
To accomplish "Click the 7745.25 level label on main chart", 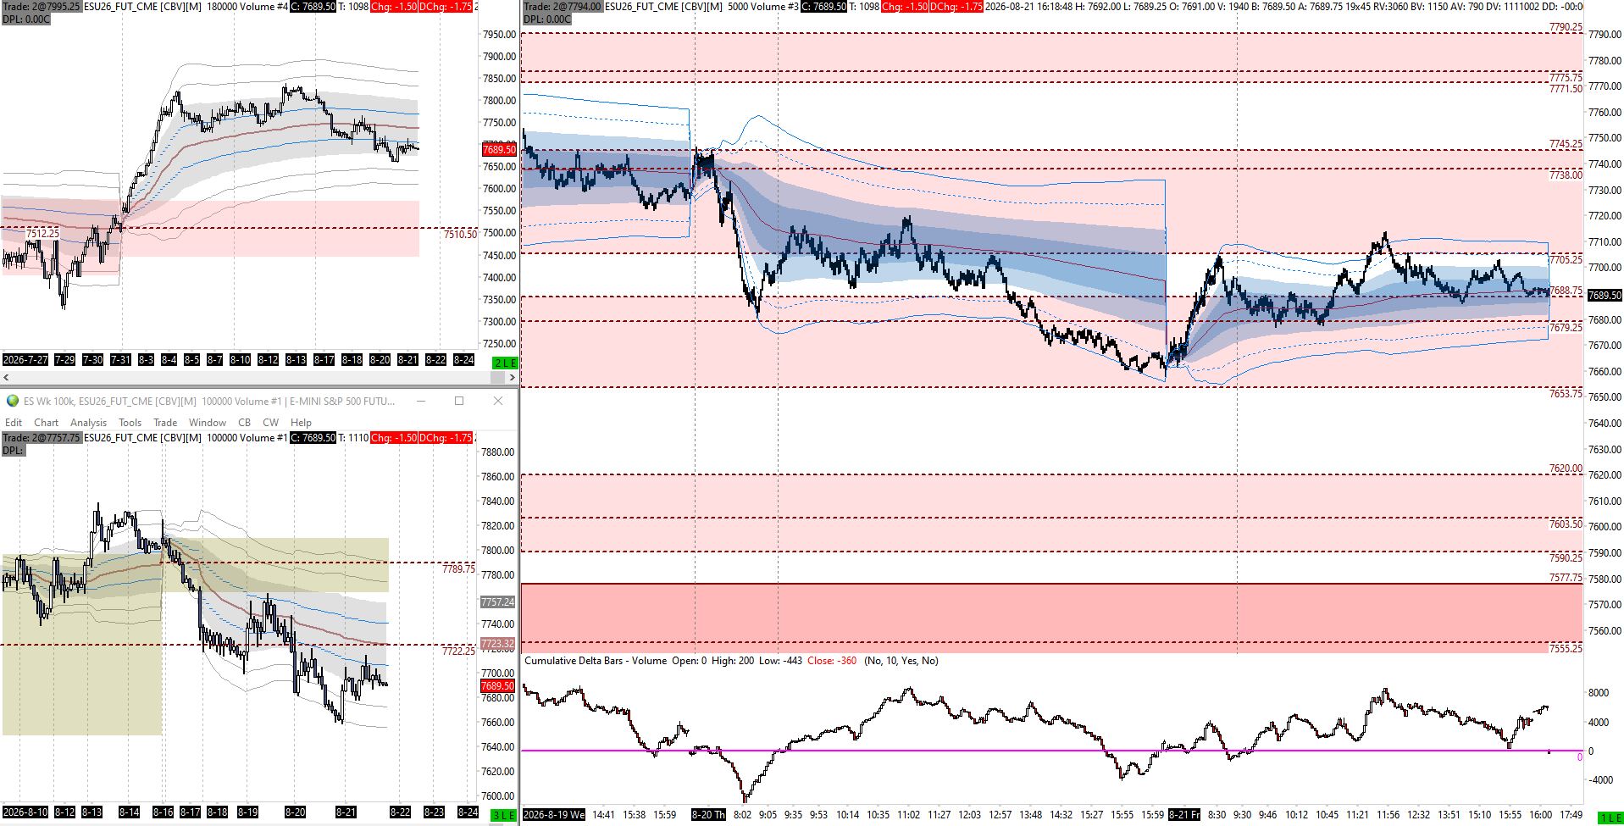I will pos(1566,144).
